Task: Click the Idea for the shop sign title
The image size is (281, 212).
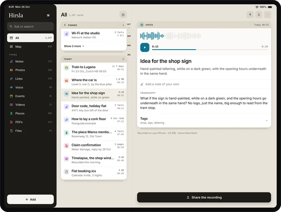Action: coord(166,61)
